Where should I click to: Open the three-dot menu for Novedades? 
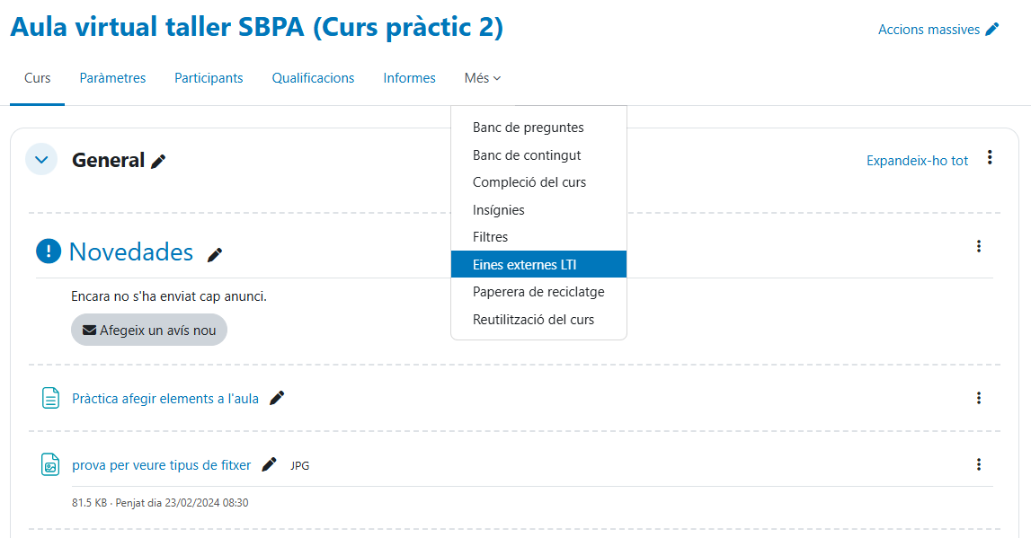pyautogui.click(x=979, y=246)
